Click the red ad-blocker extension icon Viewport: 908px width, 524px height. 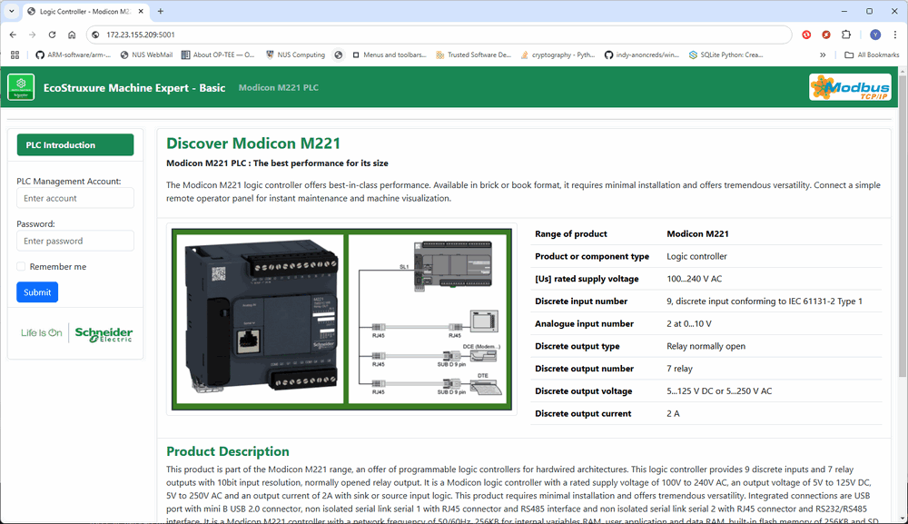point(806,35)
